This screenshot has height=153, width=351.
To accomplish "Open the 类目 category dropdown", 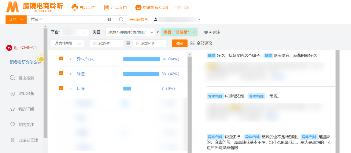I will click(130, 32).
